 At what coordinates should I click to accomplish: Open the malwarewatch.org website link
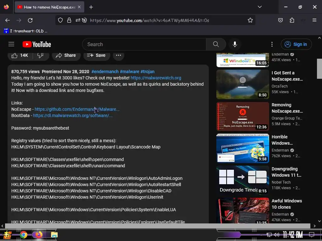coord(156,78)
